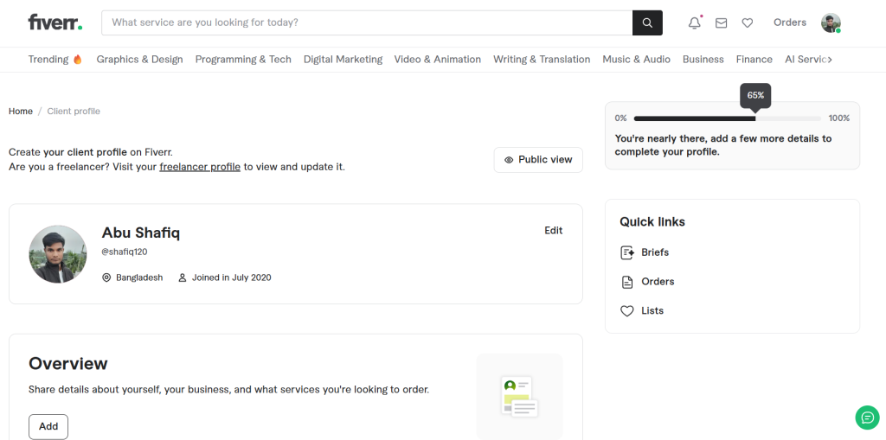886x440 pixels.
Task: Click the Client profile breadcrumb text
Action: click(74, 112)
